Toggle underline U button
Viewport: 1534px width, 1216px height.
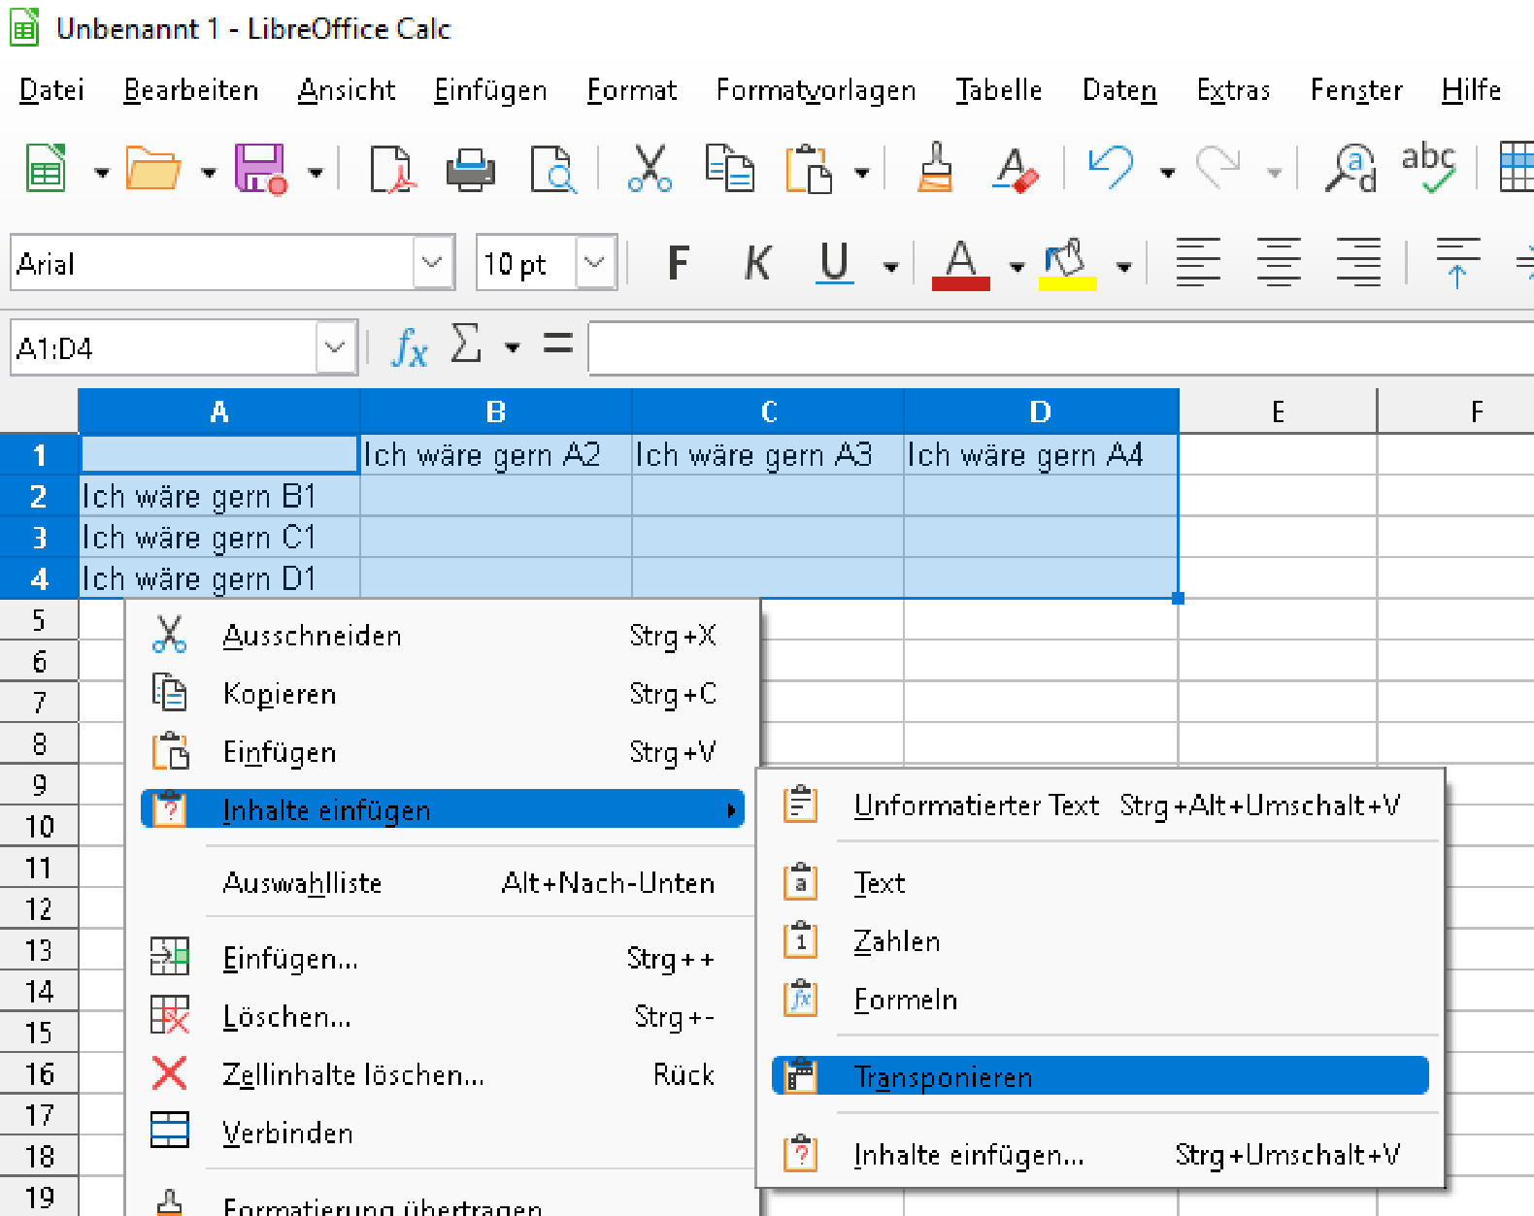click(x=834, y=263)
